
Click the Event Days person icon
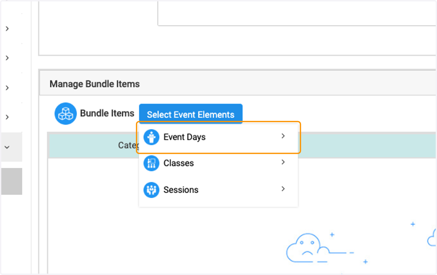(151, 137)
